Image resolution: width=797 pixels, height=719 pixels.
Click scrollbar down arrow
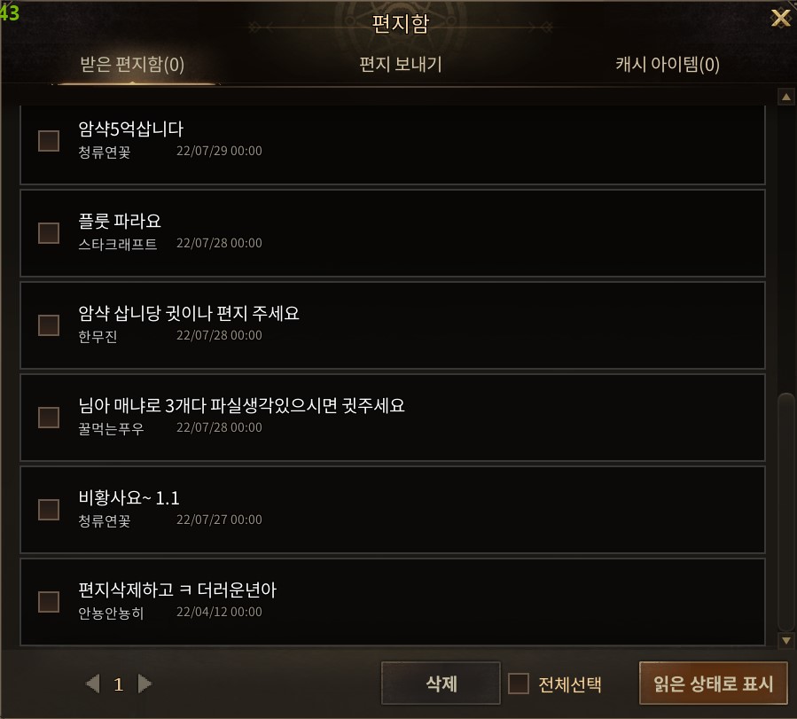(785, 640)
